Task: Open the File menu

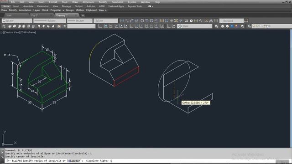Action: 13,2
